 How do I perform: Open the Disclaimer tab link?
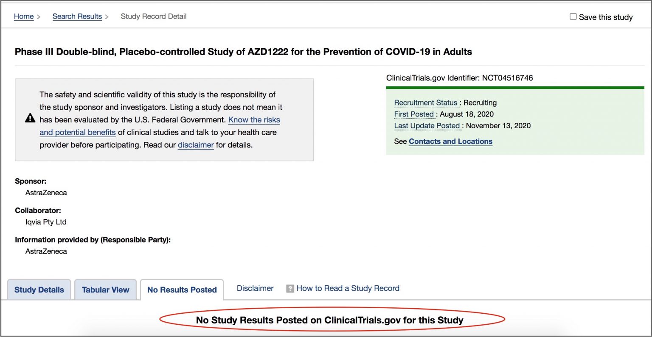point(255,288)
